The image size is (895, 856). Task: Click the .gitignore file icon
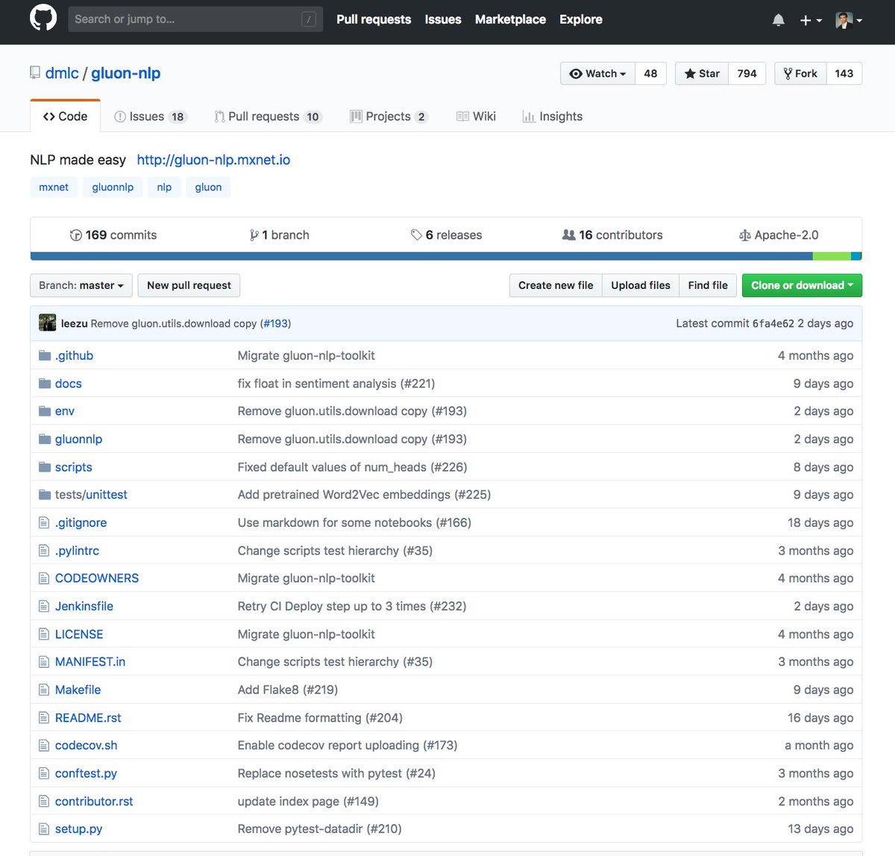coord(44,522)
